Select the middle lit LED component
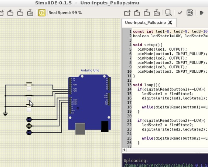Screen dimensions: 208x167 pyautogui.click(x=29, y=126)
